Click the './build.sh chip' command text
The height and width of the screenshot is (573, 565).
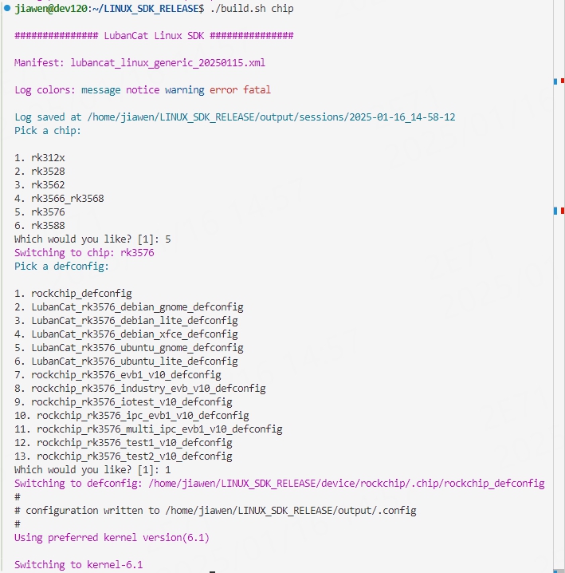coord(252,9)
